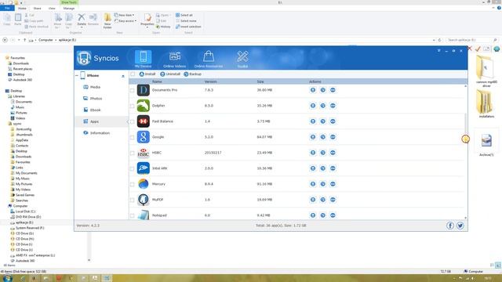Click first action icon in Documents Pro row
502x282 pixels.
point(313,90)
